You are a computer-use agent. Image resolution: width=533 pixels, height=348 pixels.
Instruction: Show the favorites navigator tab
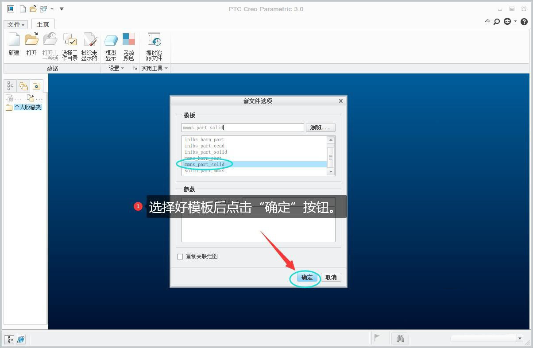tap(36, 86)
